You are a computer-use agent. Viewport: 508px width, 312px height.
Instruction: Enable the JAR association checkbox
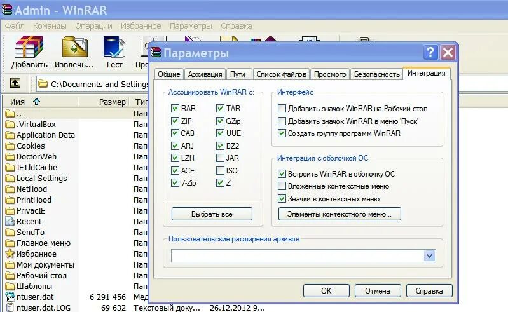tap(221, 158)
